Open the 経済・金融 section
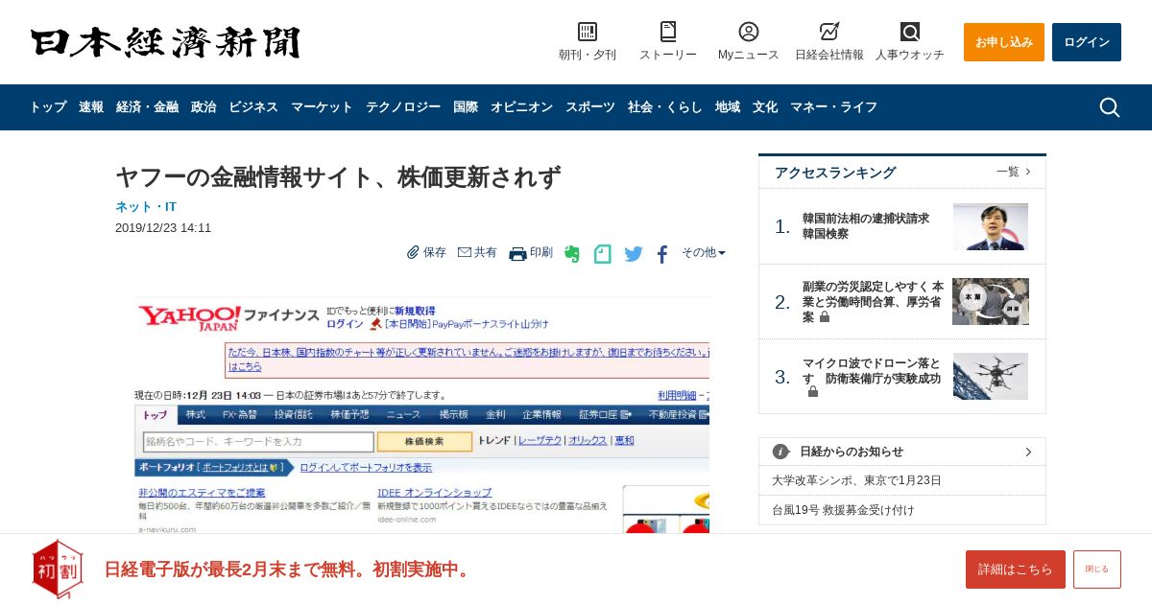 (147, 107)
